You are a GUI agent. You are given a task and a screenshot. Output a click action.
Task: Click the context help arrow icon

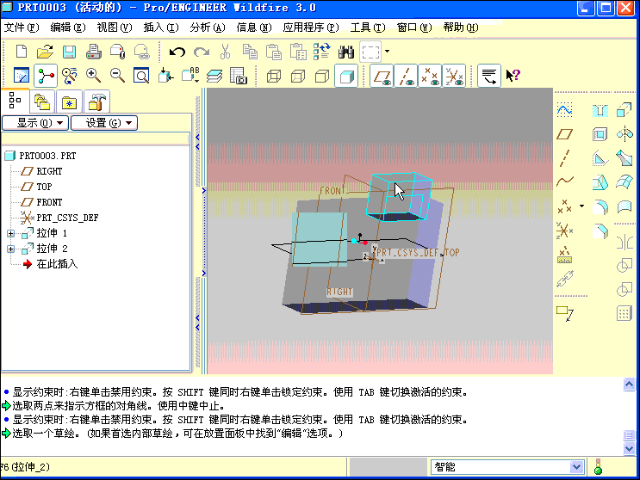click(x=513, y=76)
